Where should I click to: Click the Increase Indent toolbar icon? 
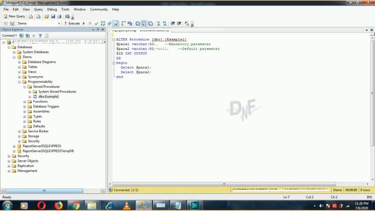click(x=179, y=23)
